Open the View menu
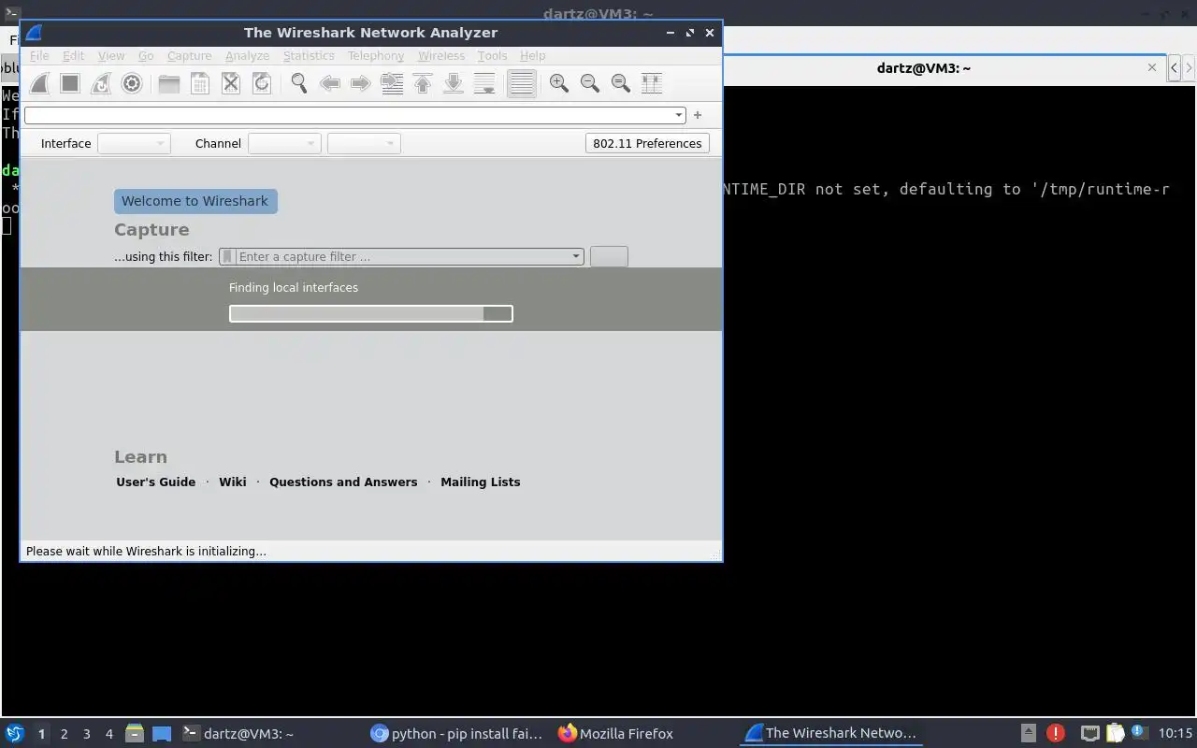Screen dimensions: 1197x748 (x=111, y=55)
